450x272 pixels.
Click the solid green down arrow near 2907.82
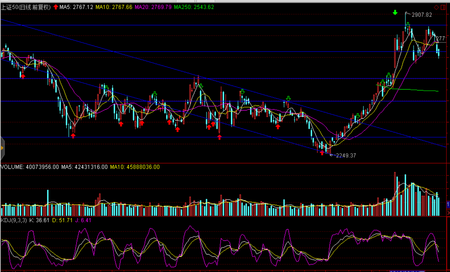click(x=395, y=12)
